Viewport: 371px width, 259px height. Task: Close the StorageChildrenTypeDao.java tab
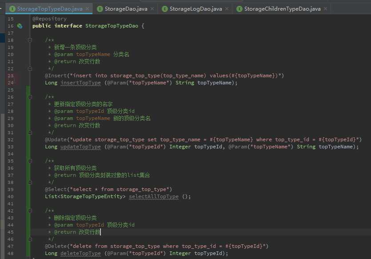tap(326, 9)
